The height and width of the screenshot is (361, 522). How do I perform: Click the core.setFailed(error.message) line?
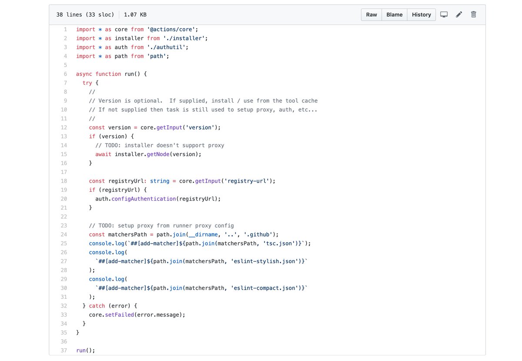tap(137, 314)
